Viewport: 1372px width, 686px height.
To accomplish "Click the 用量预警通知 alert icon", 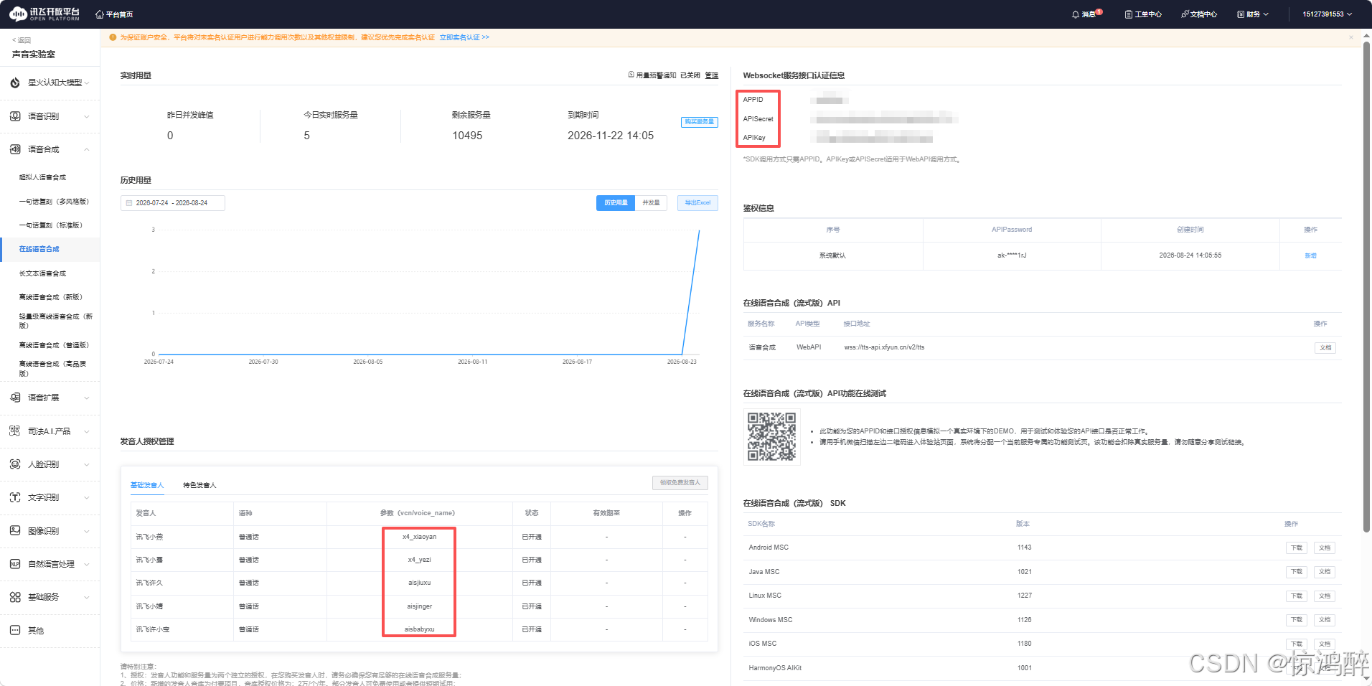I will coord(631,75).
